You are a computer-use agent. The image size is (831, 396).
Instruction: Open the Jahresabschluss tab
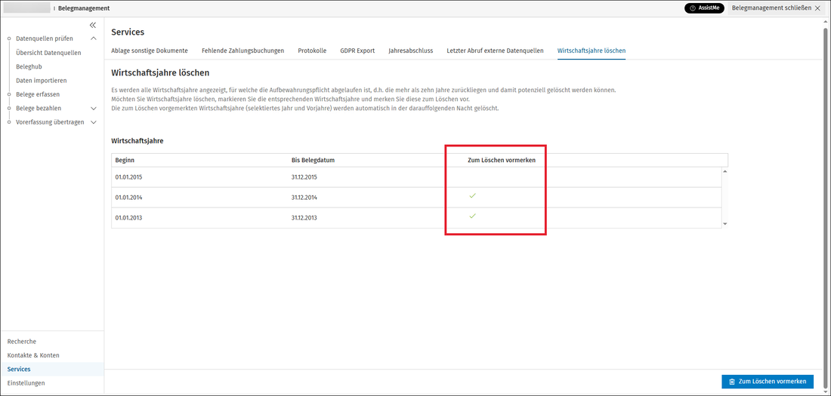[x=411, y=51]
